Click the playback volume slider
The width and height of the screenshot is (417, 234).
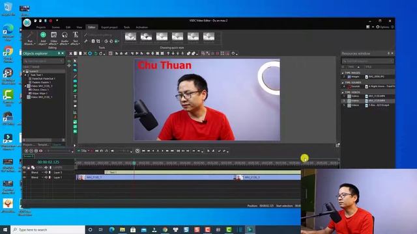123,151
